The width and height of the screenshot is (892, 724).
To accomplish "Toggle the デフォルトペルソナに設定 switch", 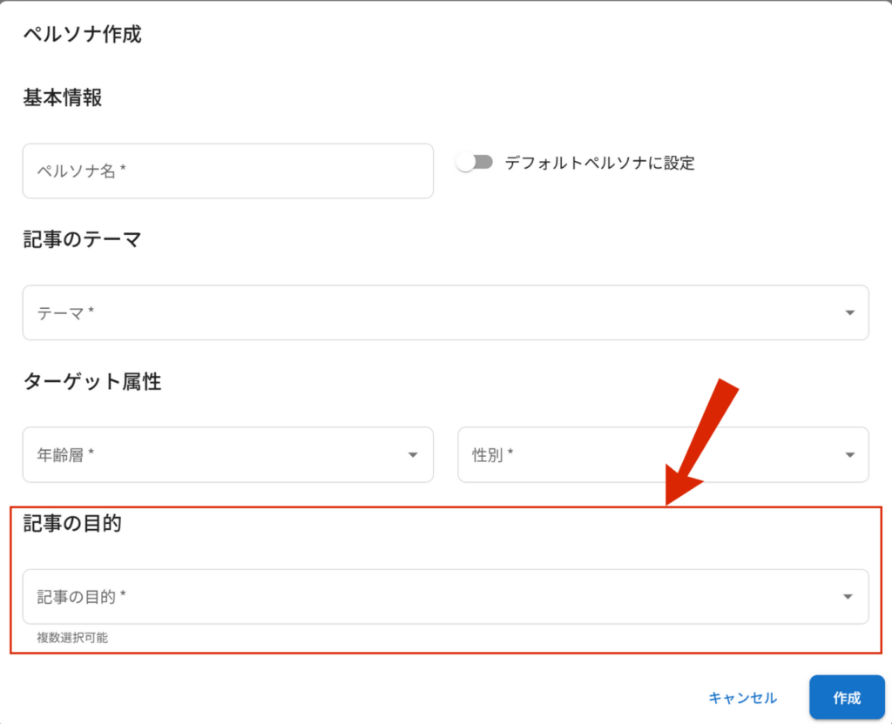I will (x=475, y=163).
